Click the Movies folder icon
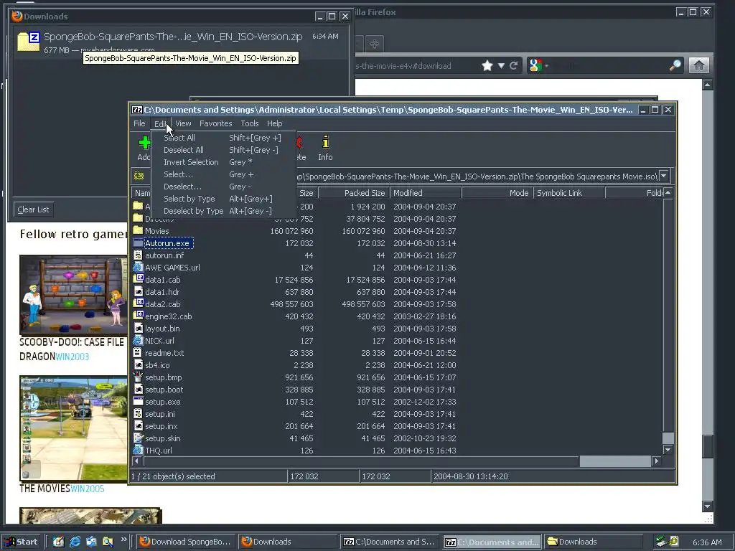 point(138,230)
